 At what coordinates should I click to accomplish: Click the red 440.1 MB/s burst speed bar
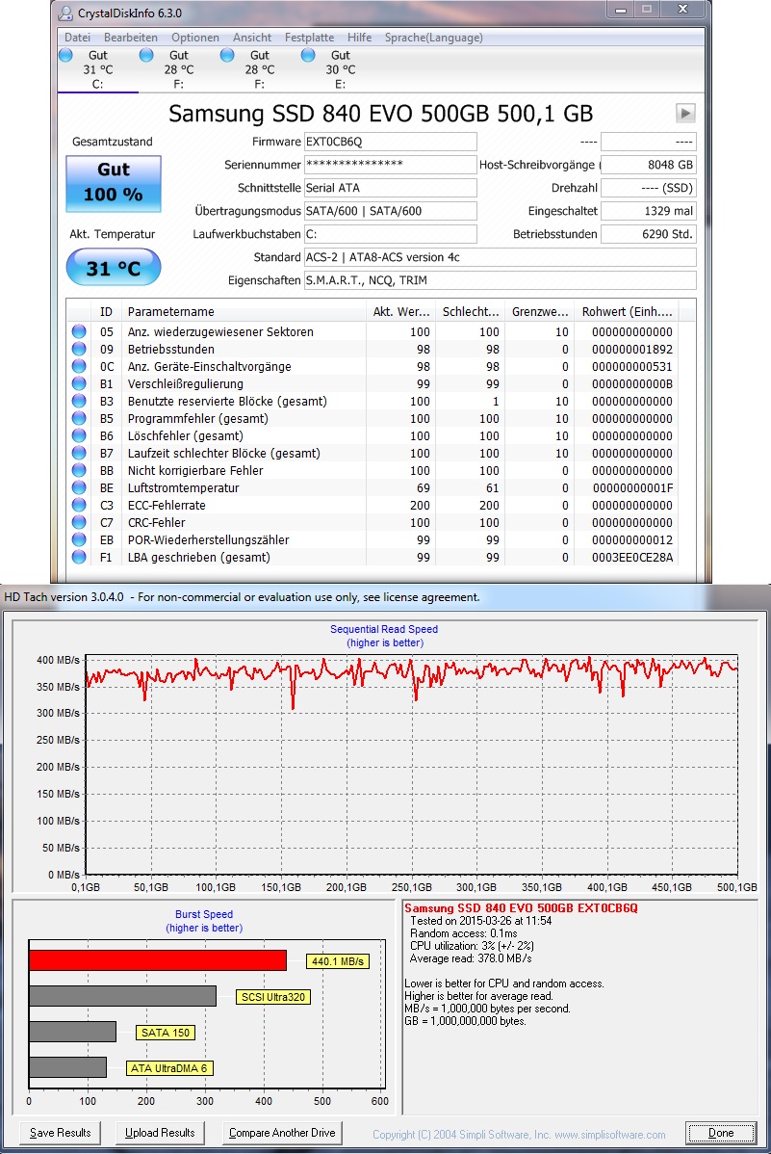click(x=158, y=960)
